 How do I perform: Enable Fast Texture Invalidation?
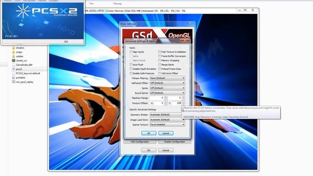coord(159,52)
